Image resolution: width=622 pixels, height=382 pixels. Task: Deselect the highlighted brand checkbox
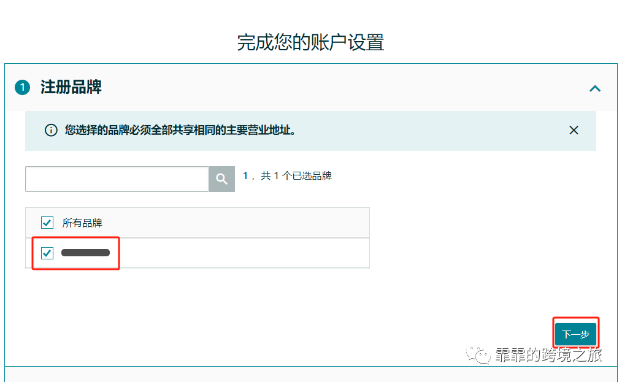click(x=47, y=253)
